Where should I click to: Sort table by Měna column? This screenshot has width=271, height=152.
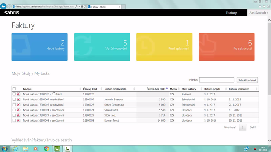click(173, 89)
